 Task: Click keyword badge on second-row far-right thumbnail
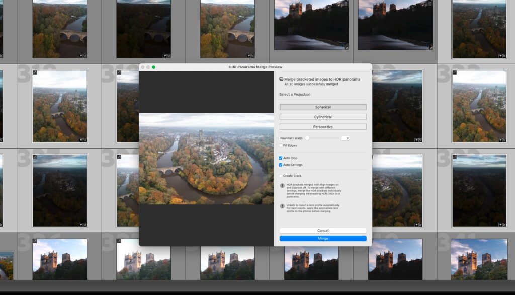tap(500, 140)
